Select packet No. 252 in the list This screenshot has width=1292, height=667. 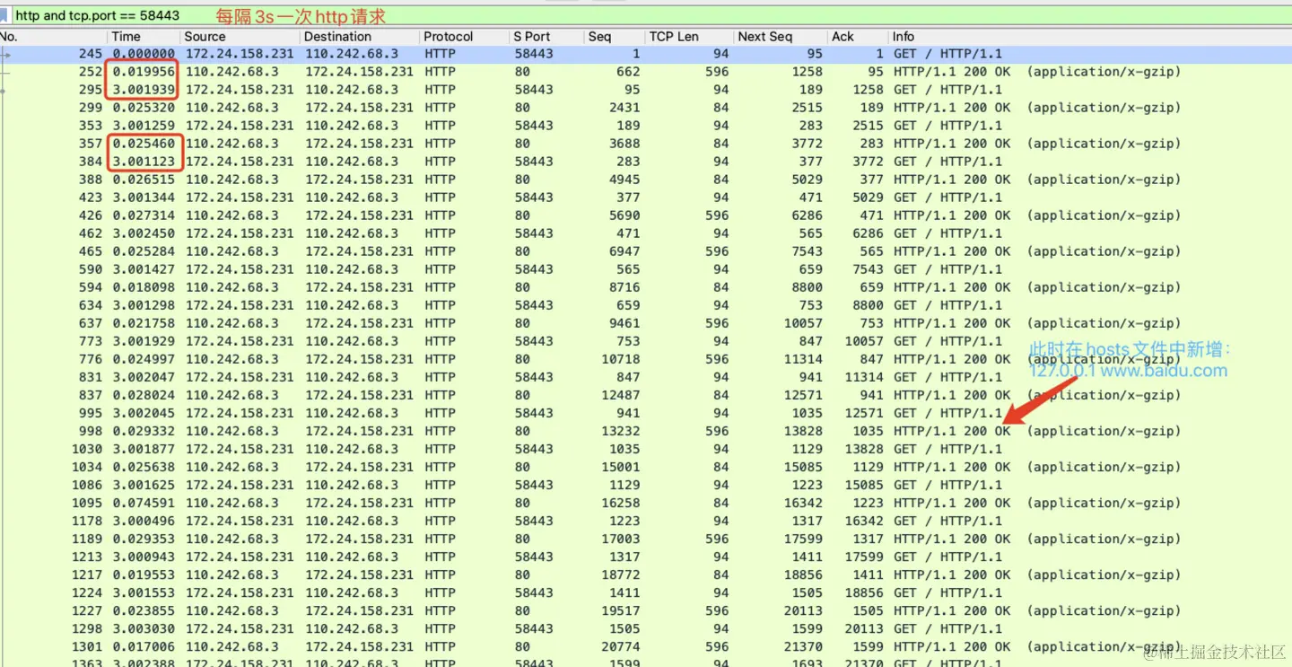pos(646,72)
